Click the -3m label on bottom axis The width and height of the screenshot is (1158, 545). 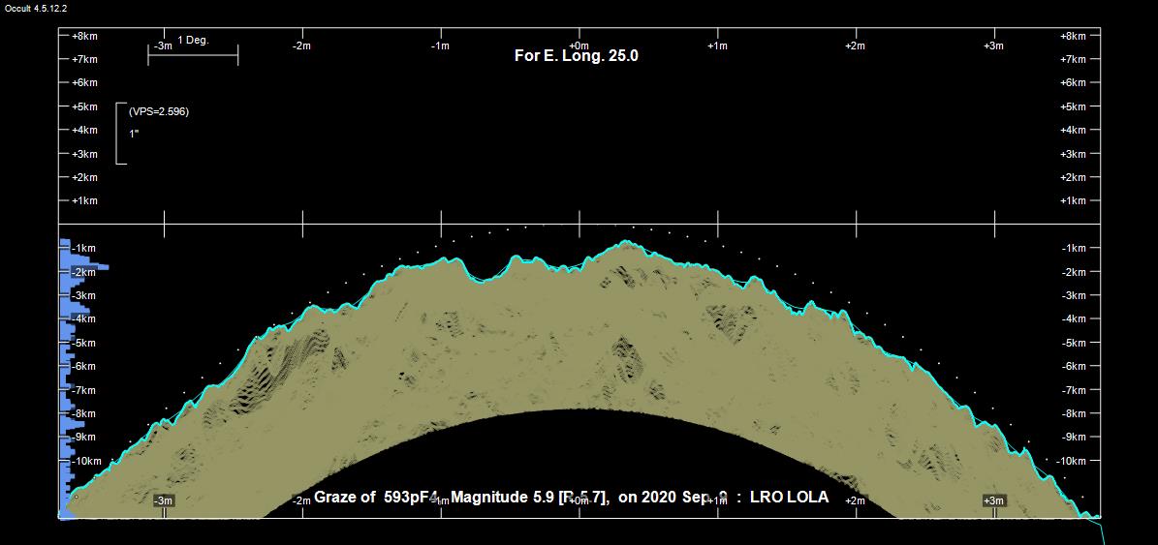pyautogui.click(x=164, y=500)
